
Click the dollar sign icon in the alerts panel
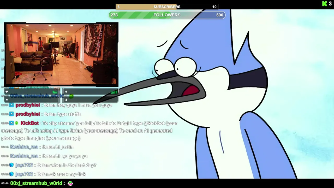point(66,92)
